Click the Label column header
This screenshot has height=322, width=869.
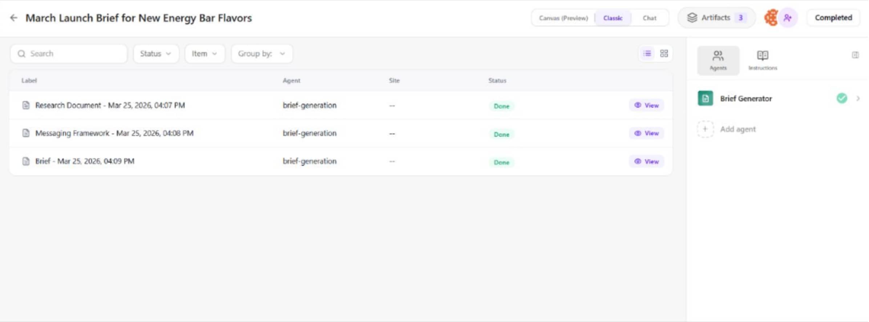[x=29, y=80]
